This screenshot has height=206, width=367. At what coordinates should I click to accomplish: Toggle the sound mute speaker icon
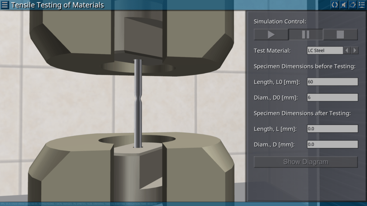(x=343, y=5)
